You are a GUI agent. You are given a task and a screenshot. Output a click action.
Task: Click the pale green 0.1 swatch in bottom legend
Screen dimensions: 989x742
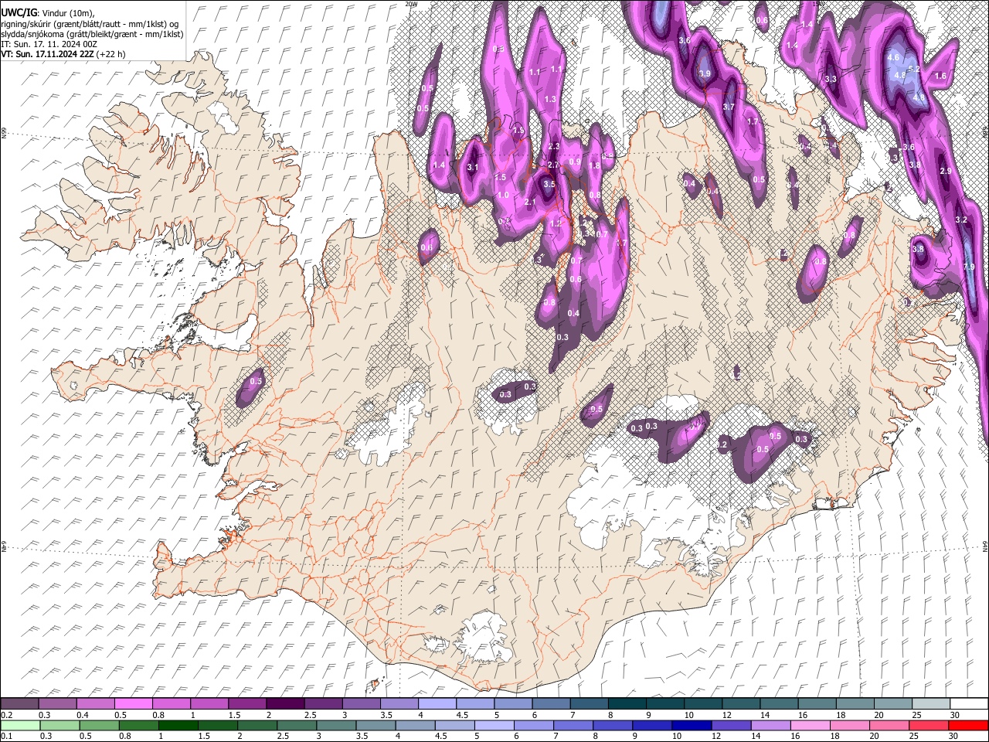(x=19, y=725)
